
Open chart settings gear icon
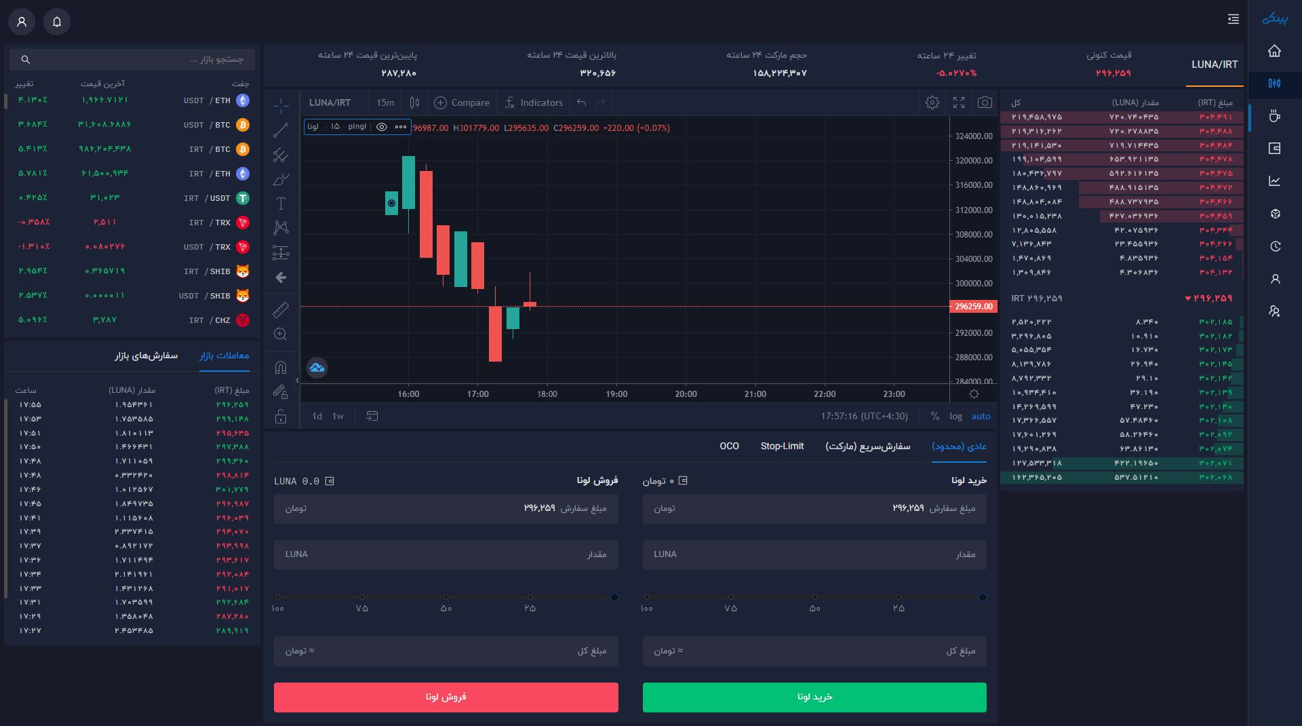(x=932, y=102)
